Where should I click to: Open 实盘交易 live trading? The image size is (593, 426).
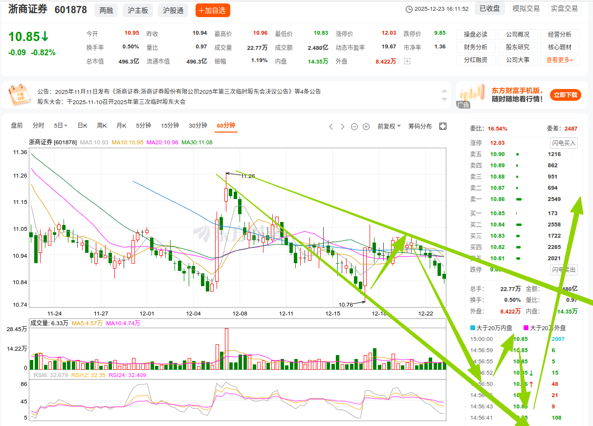(564, 9)
